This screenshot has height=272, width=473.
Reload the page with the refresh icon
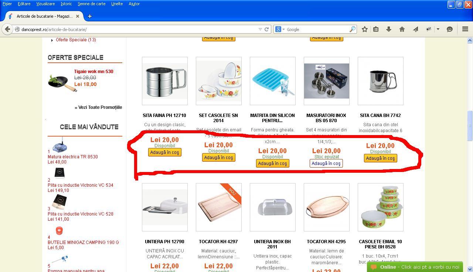[x=266, y=29]
